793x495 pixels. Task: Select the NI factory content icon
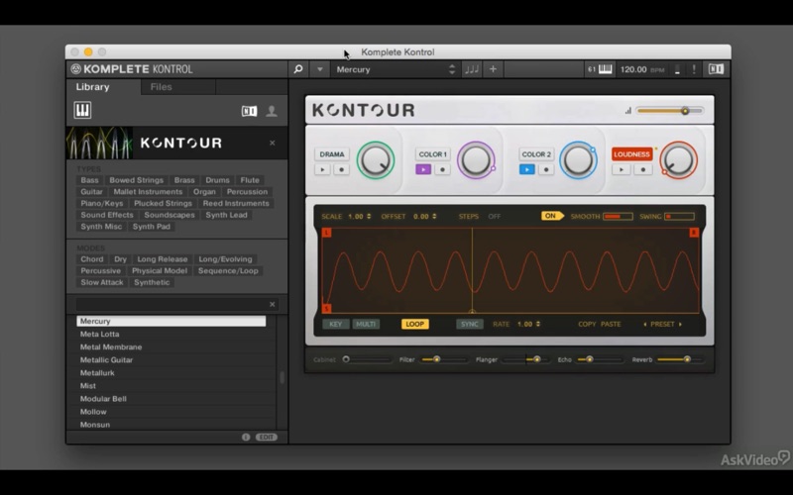click(249, 111)
